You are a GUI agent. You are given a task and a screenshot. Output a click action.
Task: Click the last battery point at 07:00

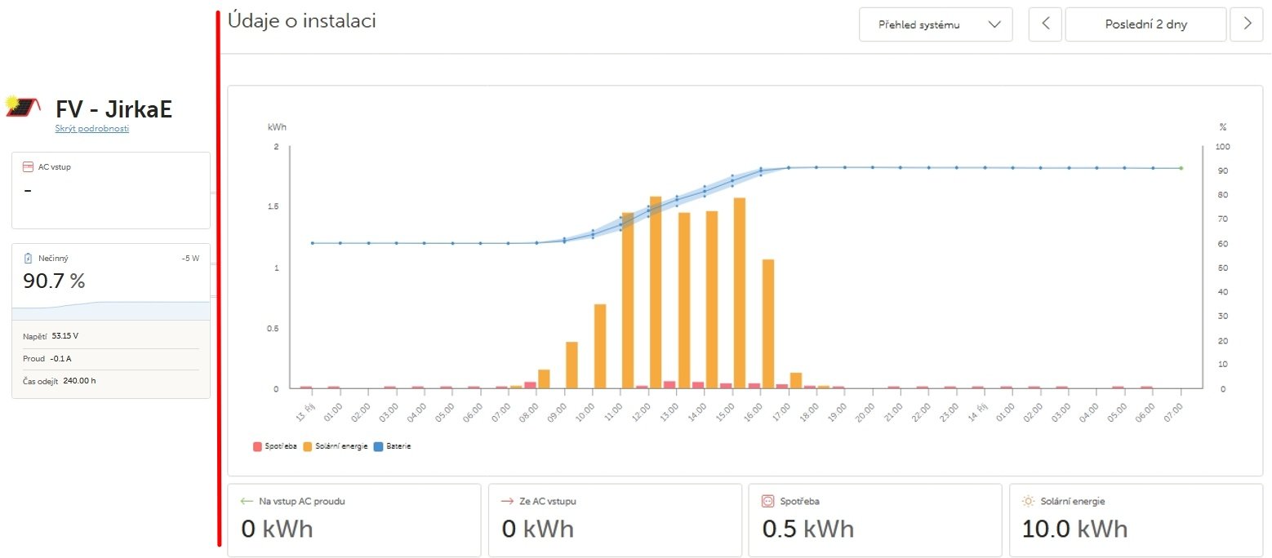(1181, 168)
